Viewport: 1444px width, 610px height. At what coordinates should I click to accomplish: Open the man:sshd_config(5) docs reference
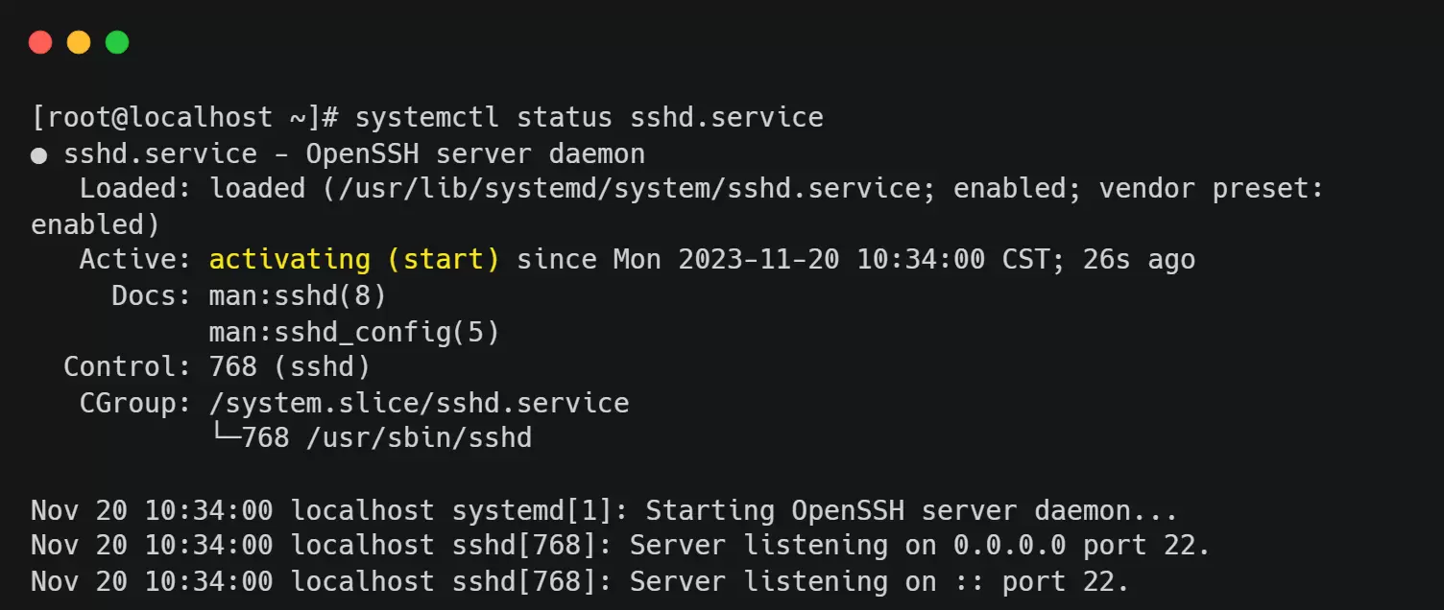point(354,332)
